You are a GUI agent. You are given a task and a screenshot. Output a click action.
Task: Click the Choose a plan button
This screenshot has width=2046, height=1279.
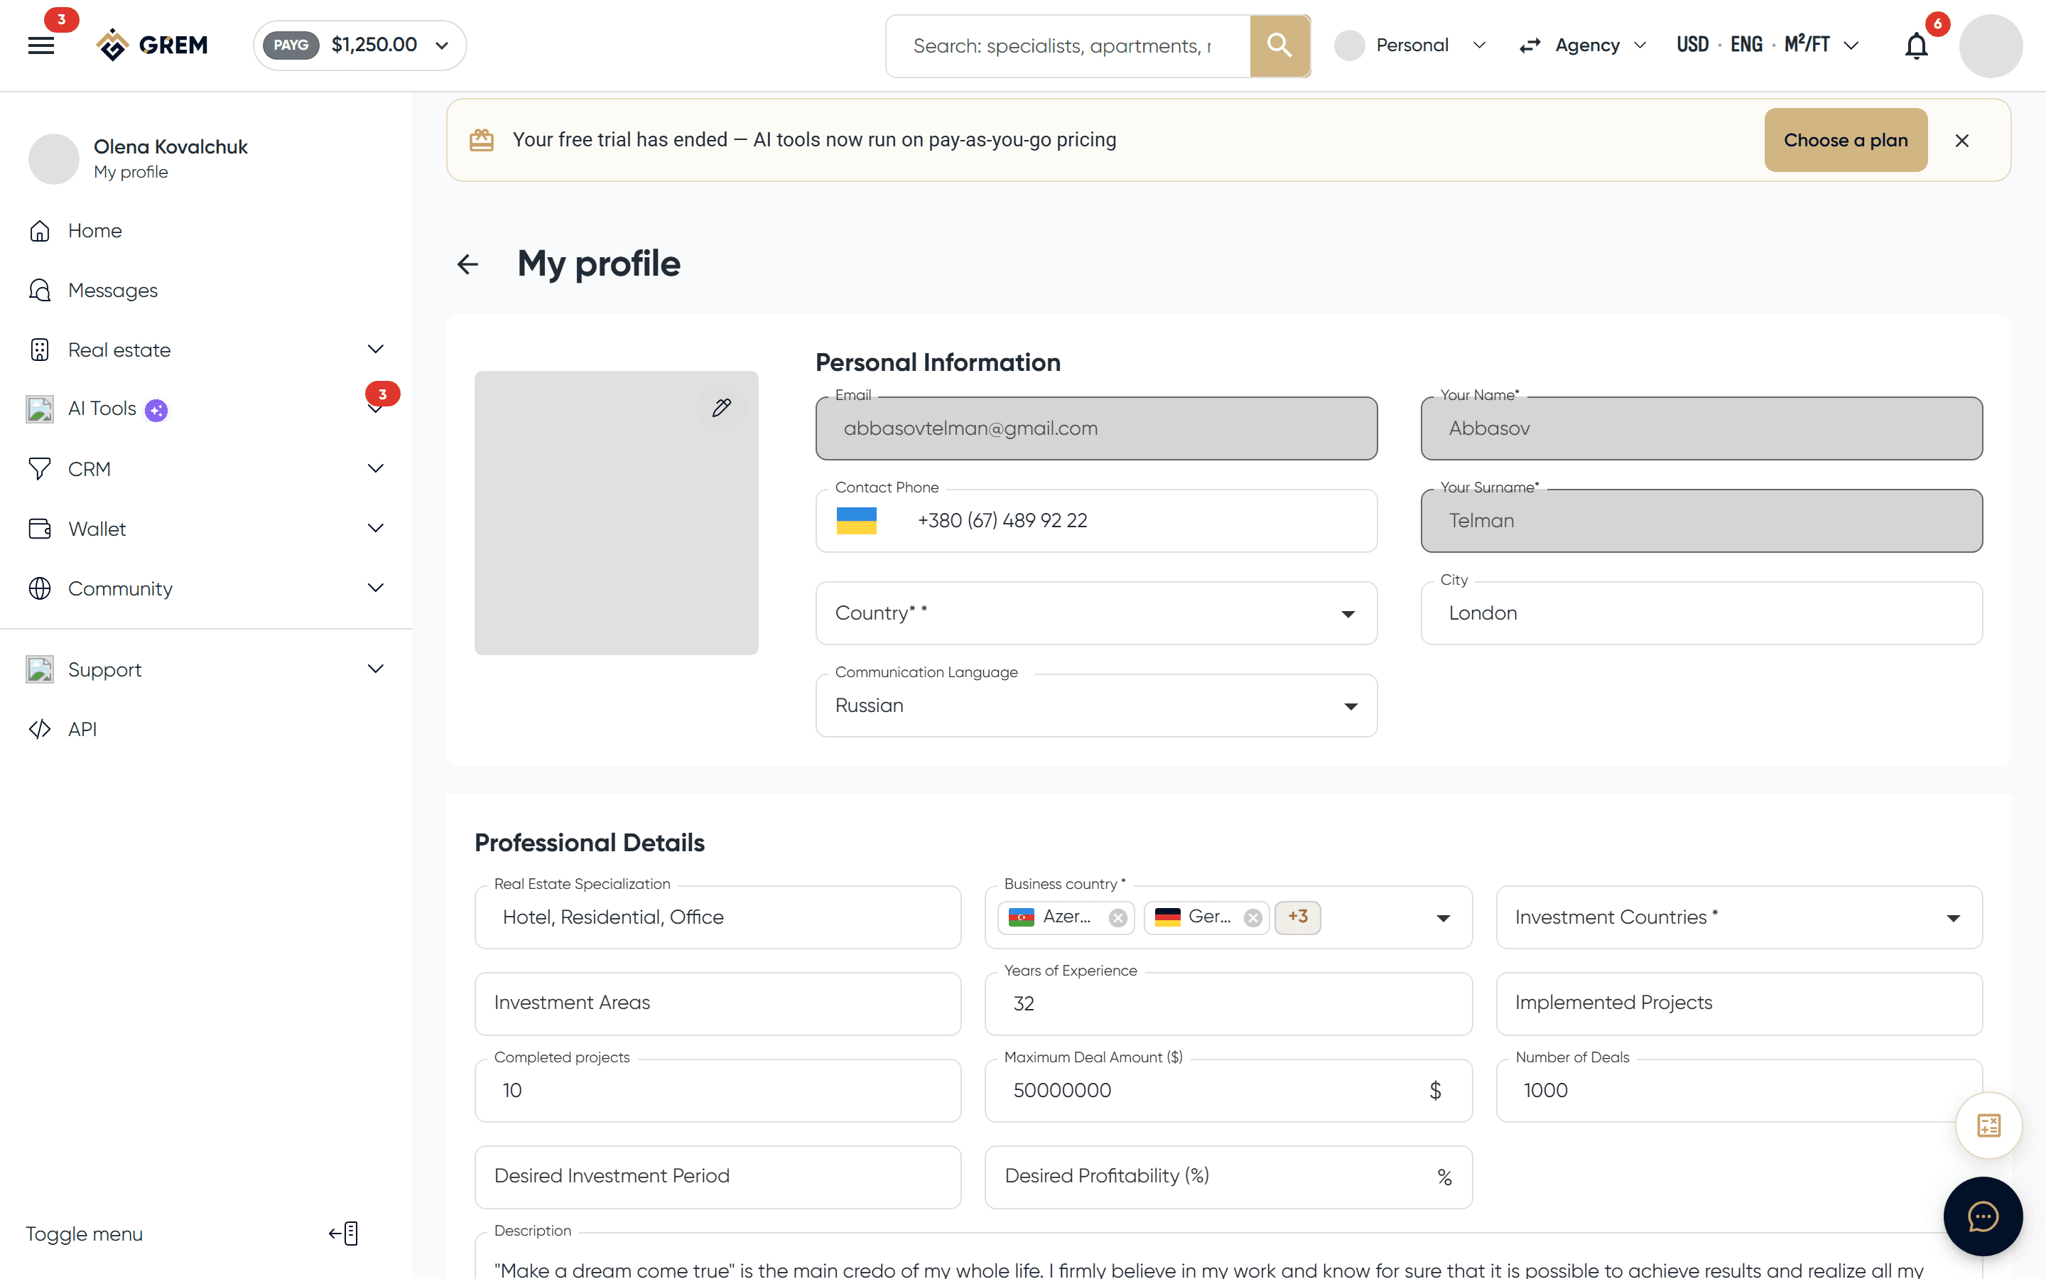pyautogui.click(x=1845, y=139)
